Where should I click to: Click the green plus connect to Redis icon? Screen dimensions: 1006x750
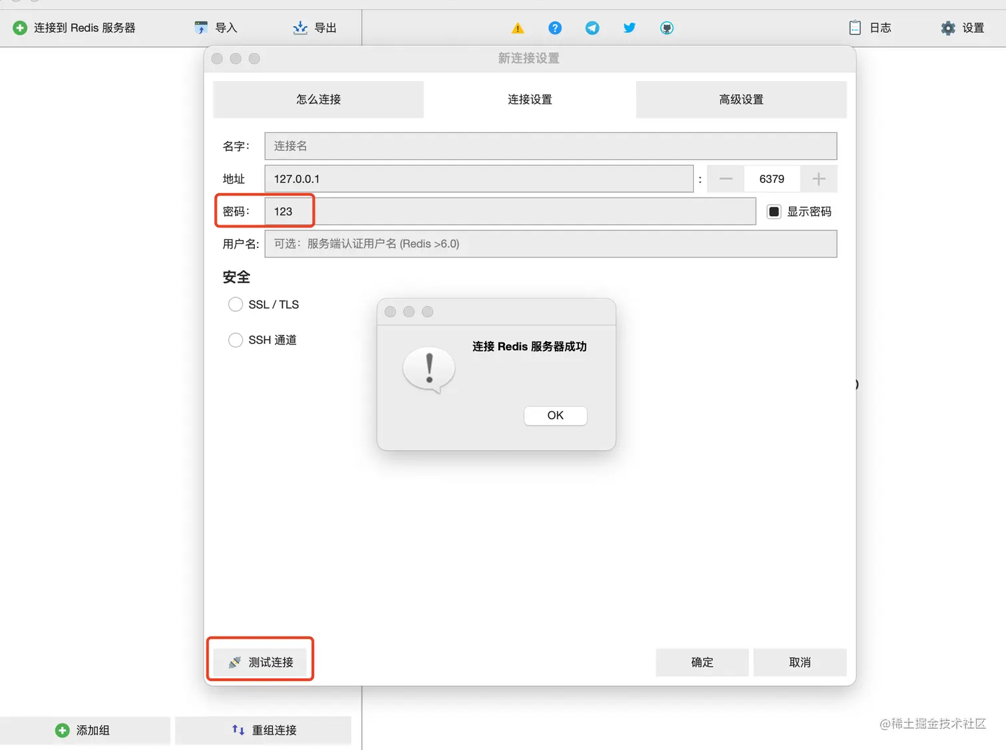[20, 28]
